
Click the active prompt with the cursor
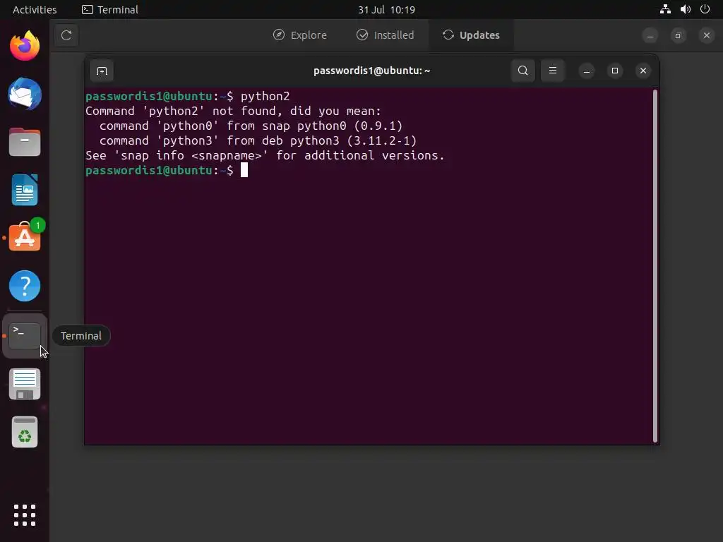167,171
